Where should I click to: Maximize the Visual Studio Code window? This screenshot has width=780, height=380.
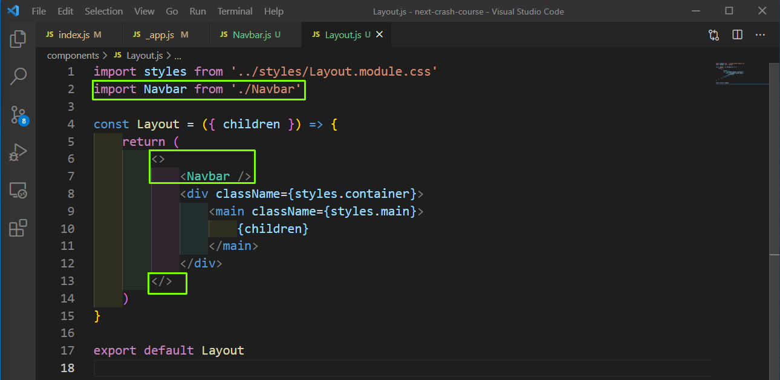pos(729,11)
